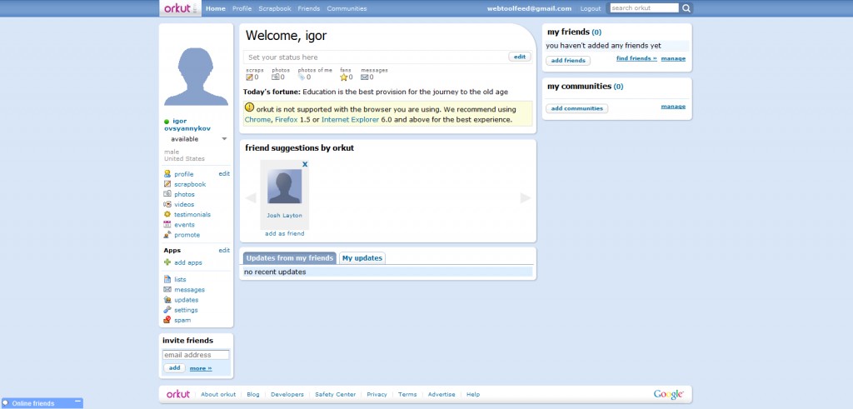Click the invite friends email address field

(196, 355)
